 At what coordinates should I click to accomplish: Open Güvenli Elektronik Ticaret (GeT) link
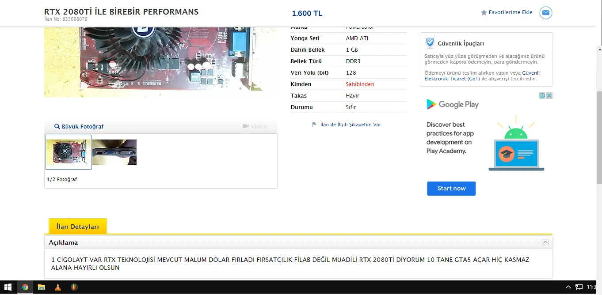point(482,76)
